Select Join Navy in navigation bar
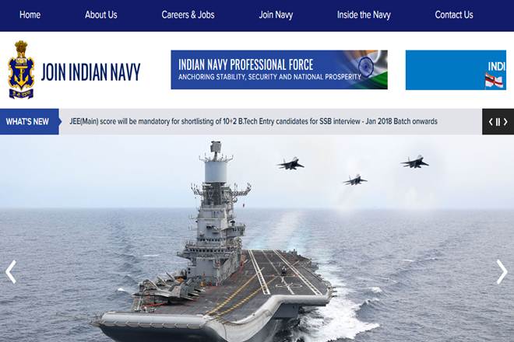Viewport: 514px width, 342px height. (276, 15)
